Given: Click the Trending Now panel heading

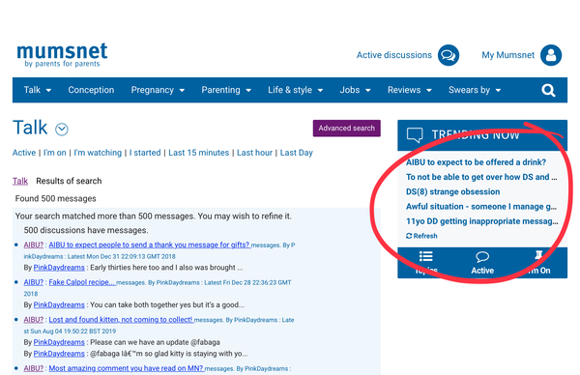Looking at the screenshot, I should click(x=476, y=135).
